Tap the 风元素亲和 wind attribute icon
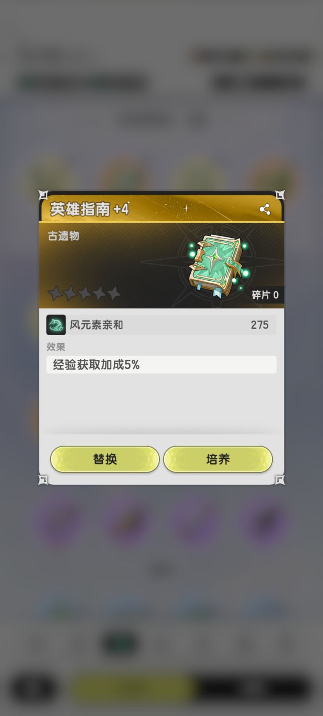The image size is (323, 716). (x=56, y=325)
